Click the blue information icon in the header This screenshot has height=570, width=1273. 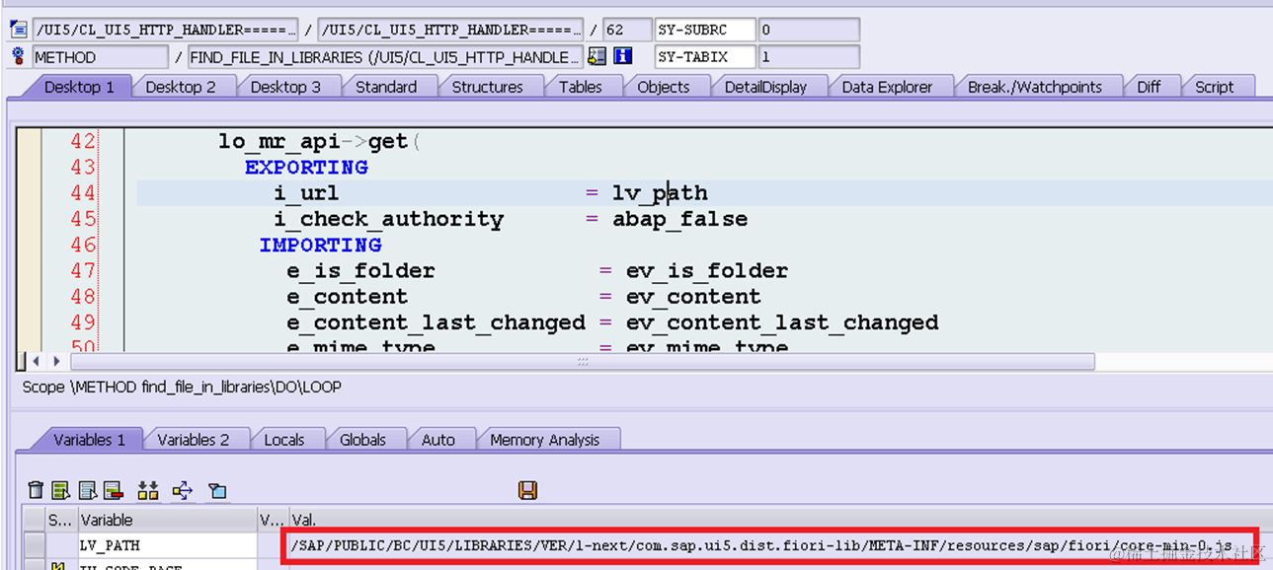[x=622, y=57]
